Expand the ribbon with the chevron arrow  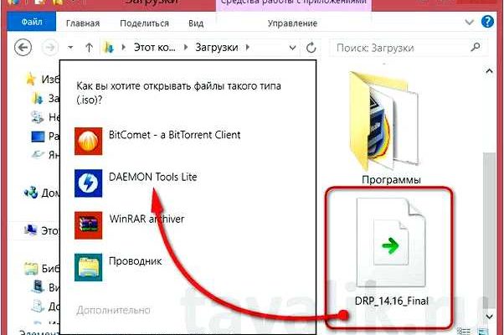[470, 22]
